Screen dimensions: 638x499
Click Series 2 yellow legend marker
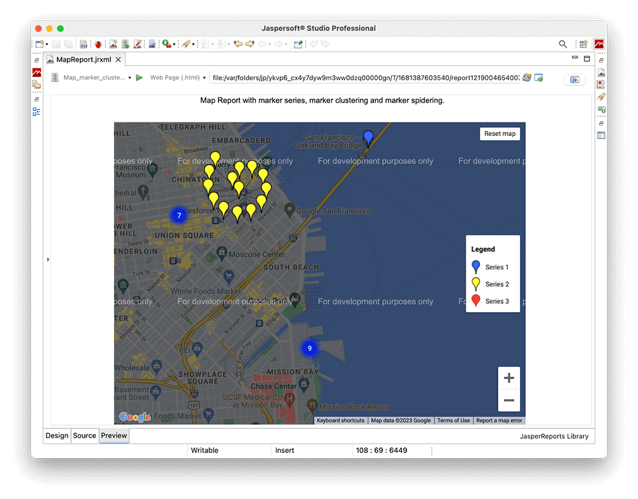tap(476, 284)
